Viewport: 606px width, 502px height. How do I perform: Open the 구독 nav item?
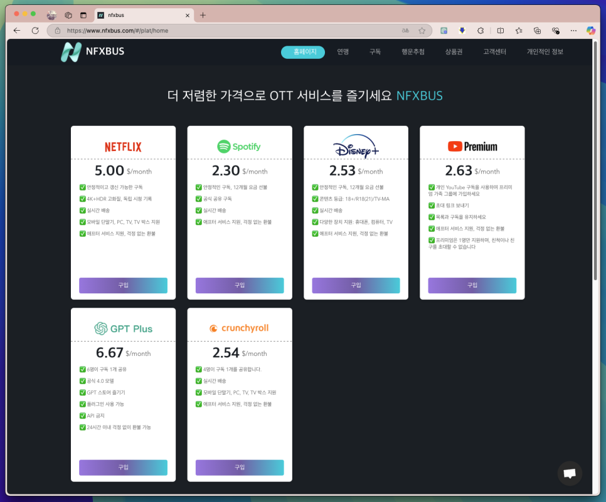point(375,52)
